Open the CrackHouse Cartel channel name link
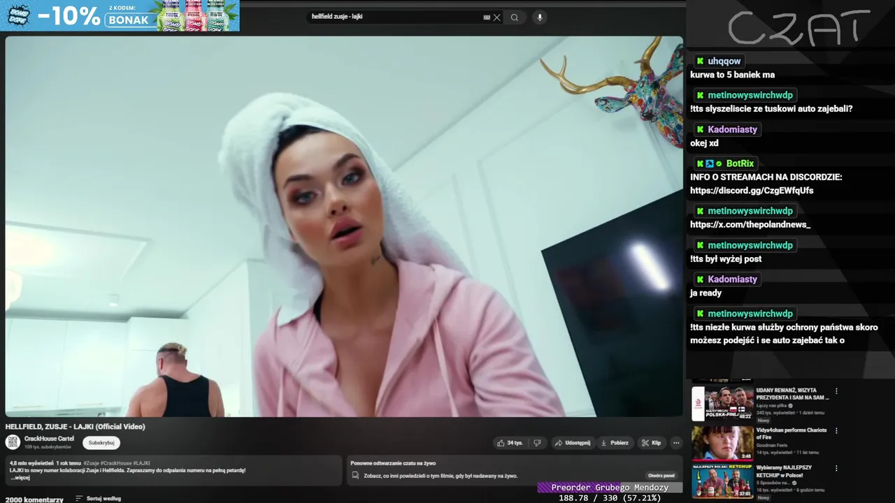 pos(49,439)
